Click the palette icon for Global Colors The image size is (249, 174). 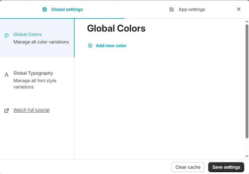tap(7, 36)
